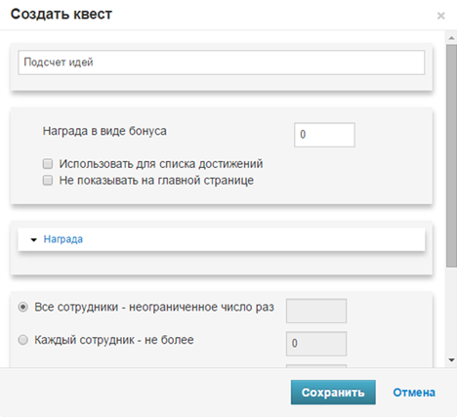Click the limit field next to Каждый сотрудник
Viewport: 457px width, 417px height.
point(316,344)
